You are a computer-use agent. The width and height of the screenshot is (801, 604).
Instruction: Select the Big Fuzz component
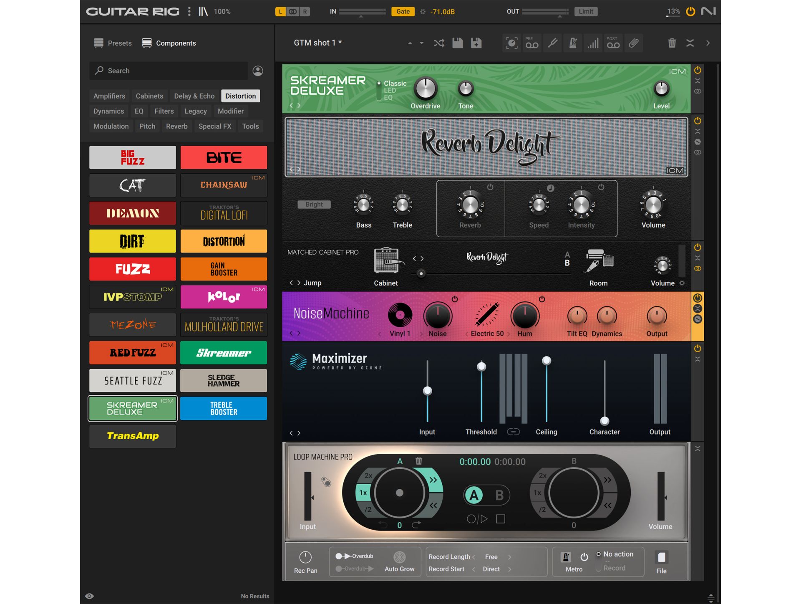(x=133, y=157)
